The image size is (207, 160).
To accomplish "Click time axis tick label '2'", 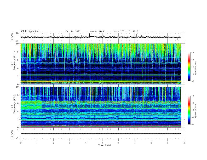I will coord(53,143).
